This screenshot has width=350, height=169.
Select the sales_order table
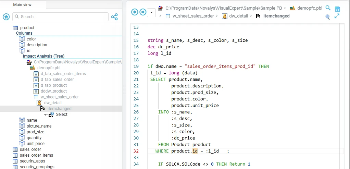(30, 149)
